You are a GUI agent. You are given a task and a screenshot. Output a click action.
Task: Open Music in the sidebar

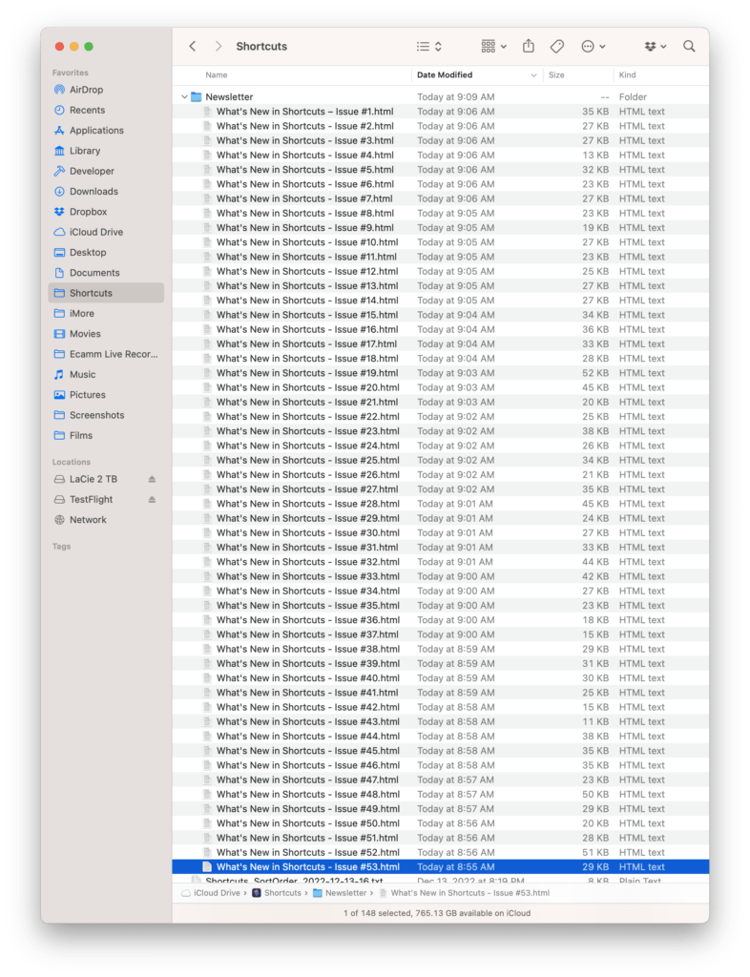pos(106,374)
